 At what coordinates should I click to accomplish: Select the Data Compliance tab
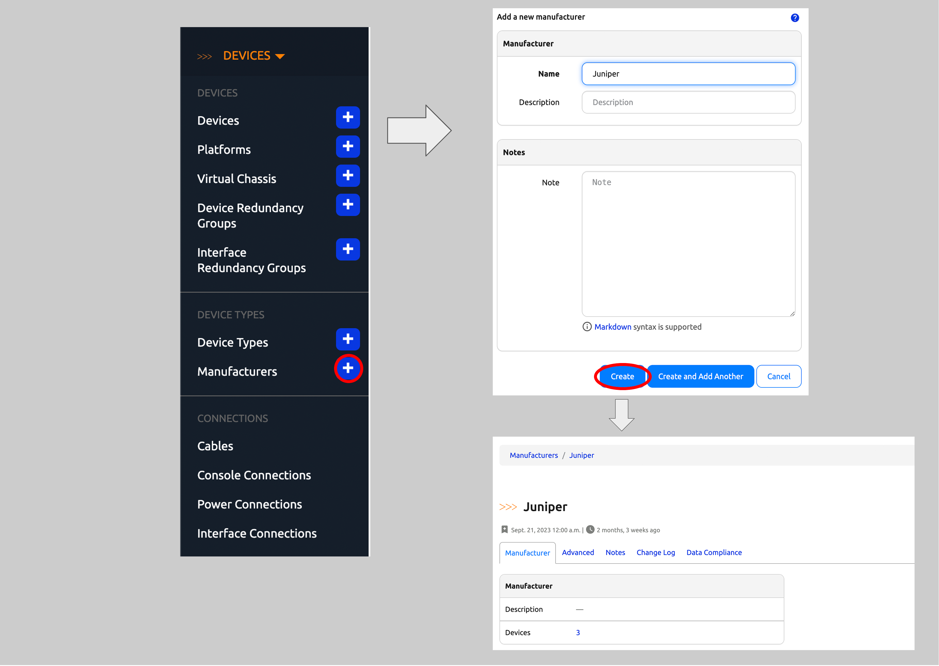tap(714, 553)
